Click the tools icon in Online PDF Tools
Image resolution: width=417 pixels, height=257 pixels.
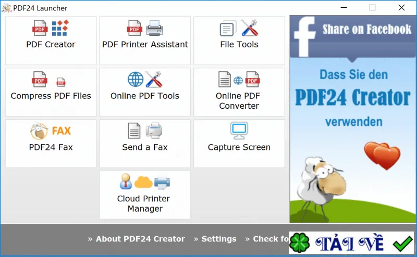154,79
